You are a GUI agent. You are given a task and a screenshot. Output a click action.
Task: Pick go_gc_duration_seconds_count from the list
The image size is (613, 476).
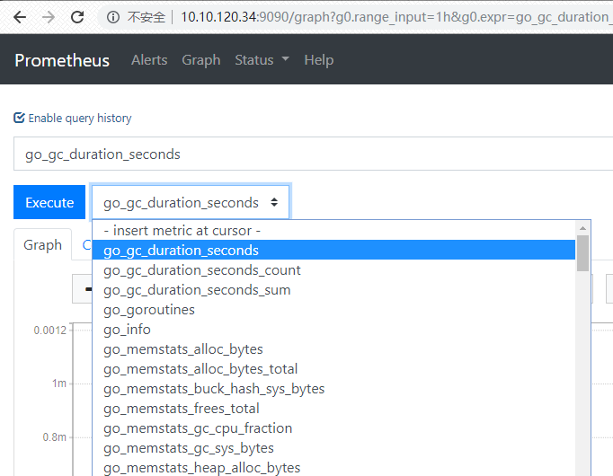click(x=202, y=270)
